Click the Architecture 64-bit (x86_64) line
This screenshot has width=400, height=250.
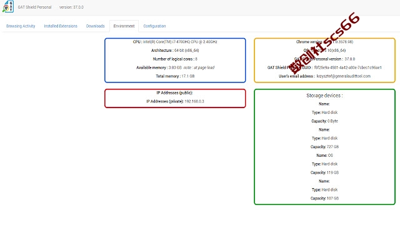pos(175,51)
